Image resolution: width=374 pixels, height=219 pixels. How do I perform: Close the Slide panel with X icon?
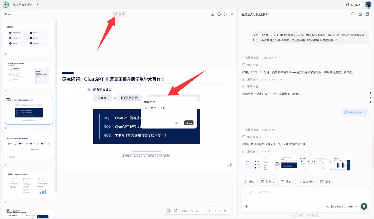point(232,14)
